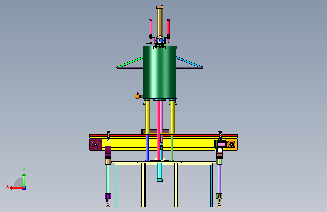Click the green Y axis arrow of the triad
Image resolution: width=327 pixels, height=212 pixels.
[24, 181]
